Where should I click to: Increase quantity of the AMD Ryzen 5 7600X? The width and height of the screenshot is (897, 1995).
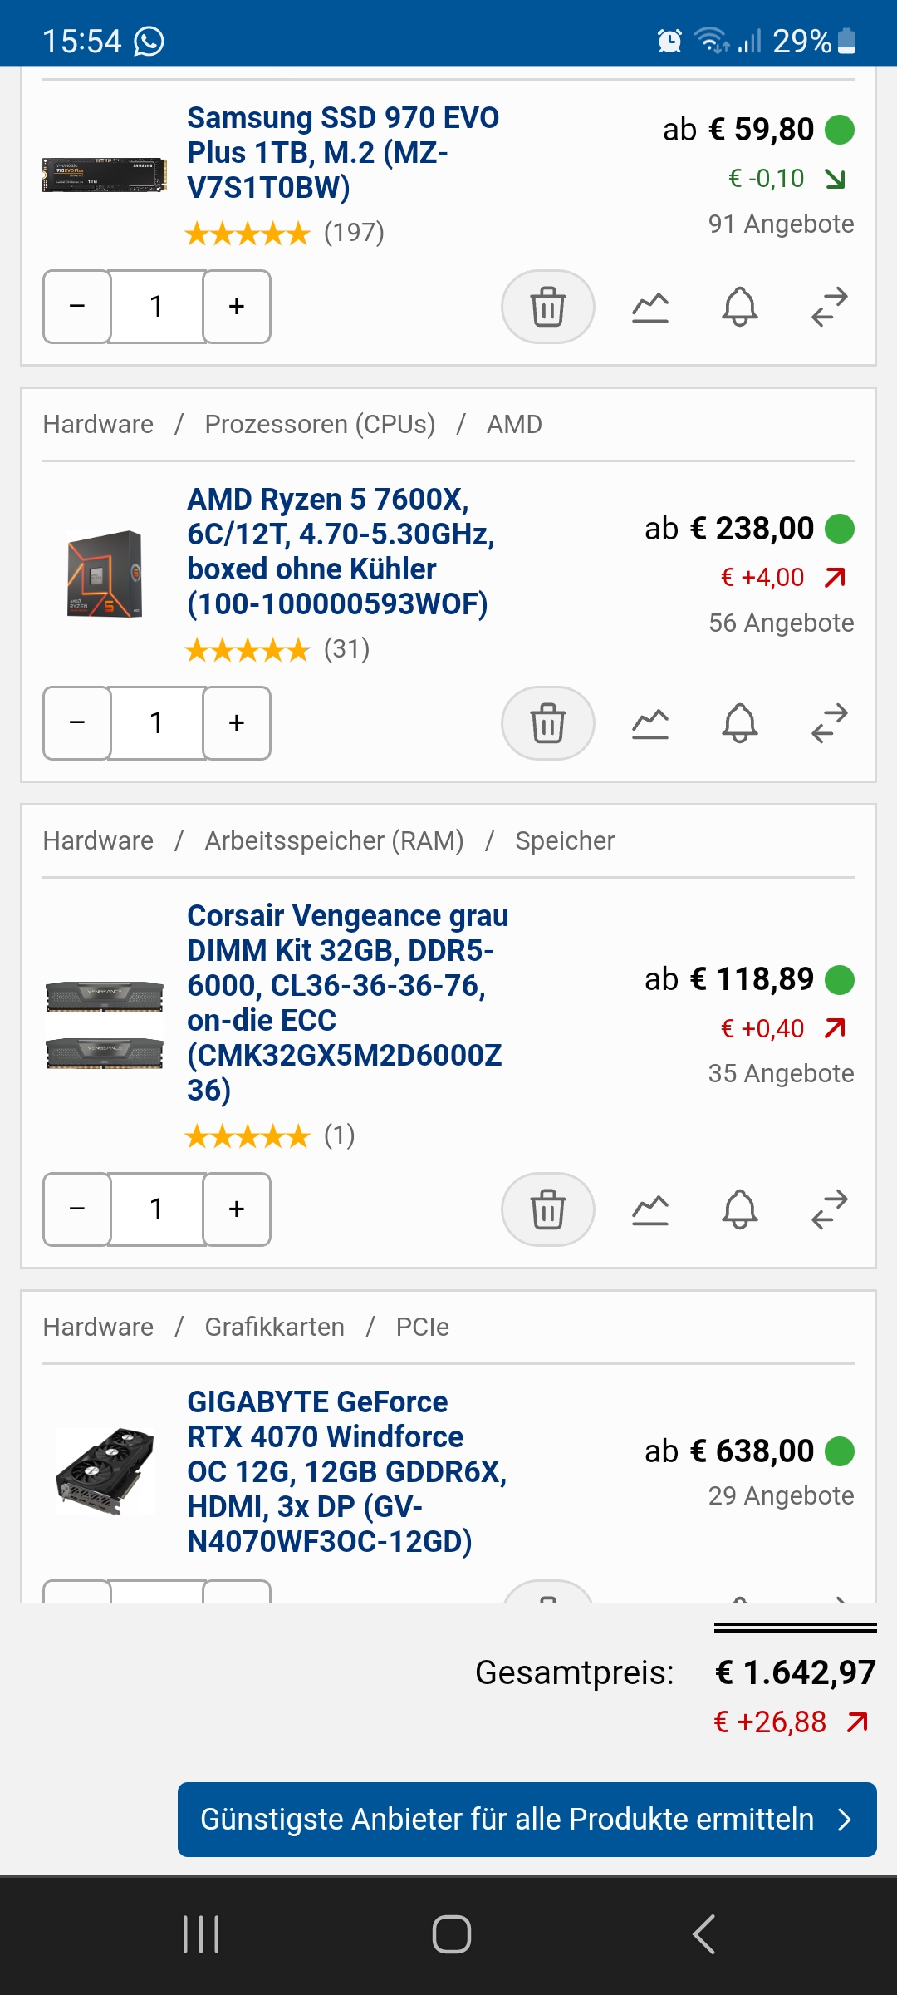(236, 724)
